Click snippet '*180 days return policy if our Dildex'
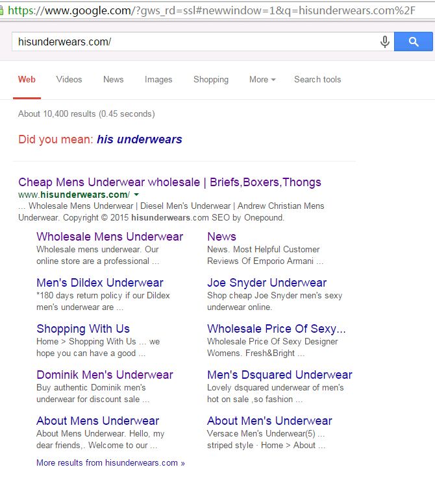This screenshot has width=435, height=478. (x=103, y=296)
